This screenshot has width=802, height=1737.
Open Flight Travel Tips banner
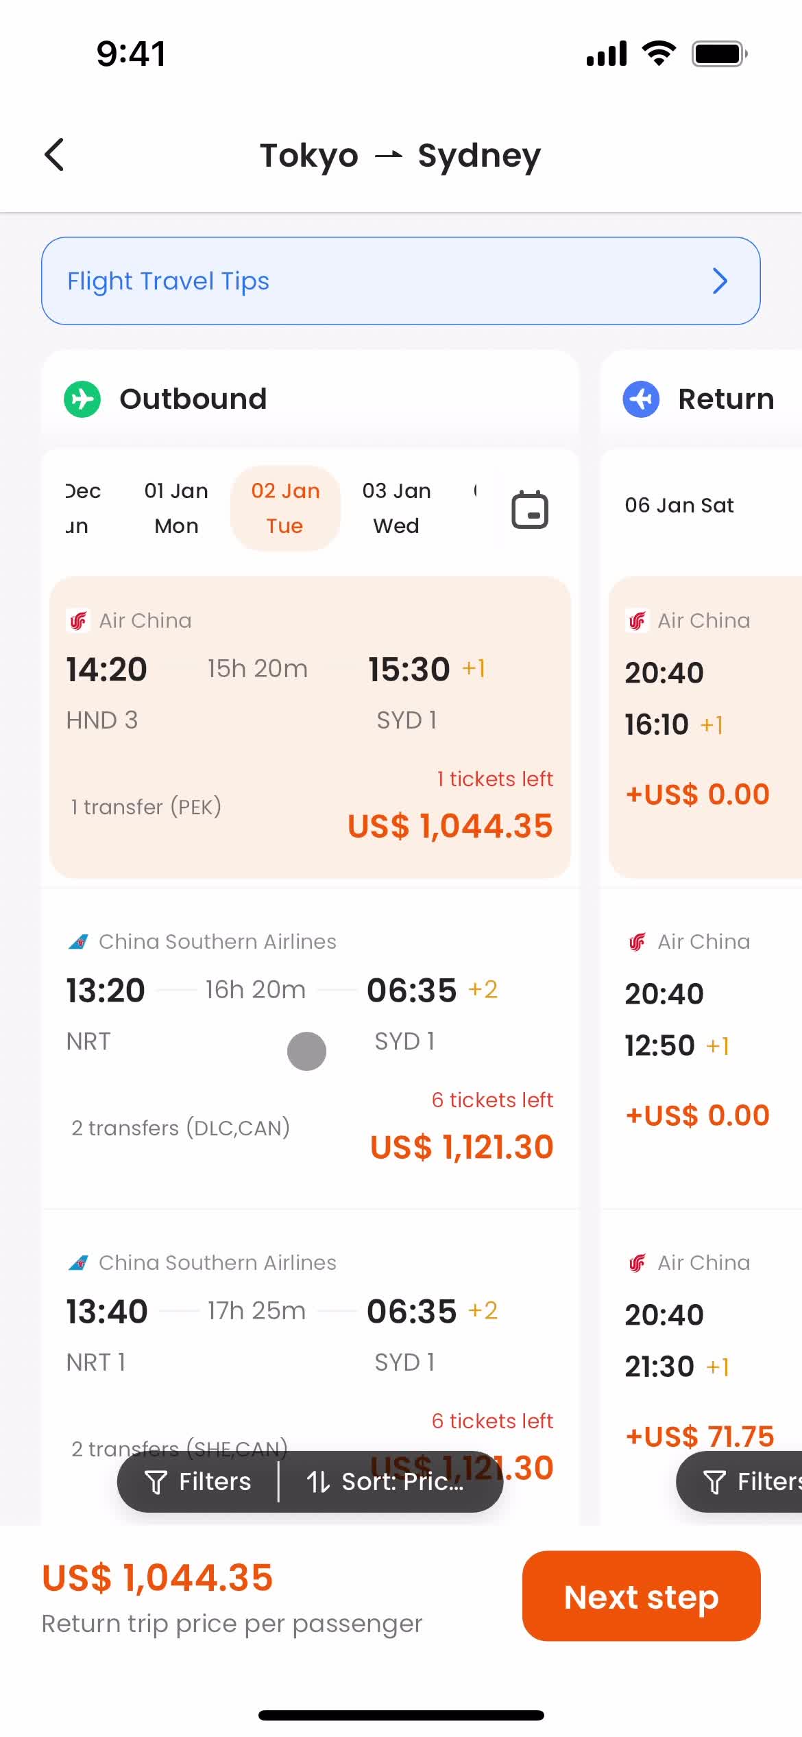[x=401, y=281]
